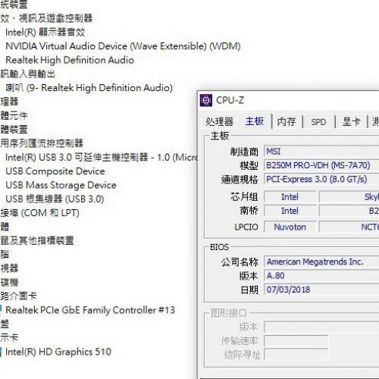Switch to the 处理器 tab in CPU-Z
The height and width of the screenshot is (379, 379).
pos(219,122)
